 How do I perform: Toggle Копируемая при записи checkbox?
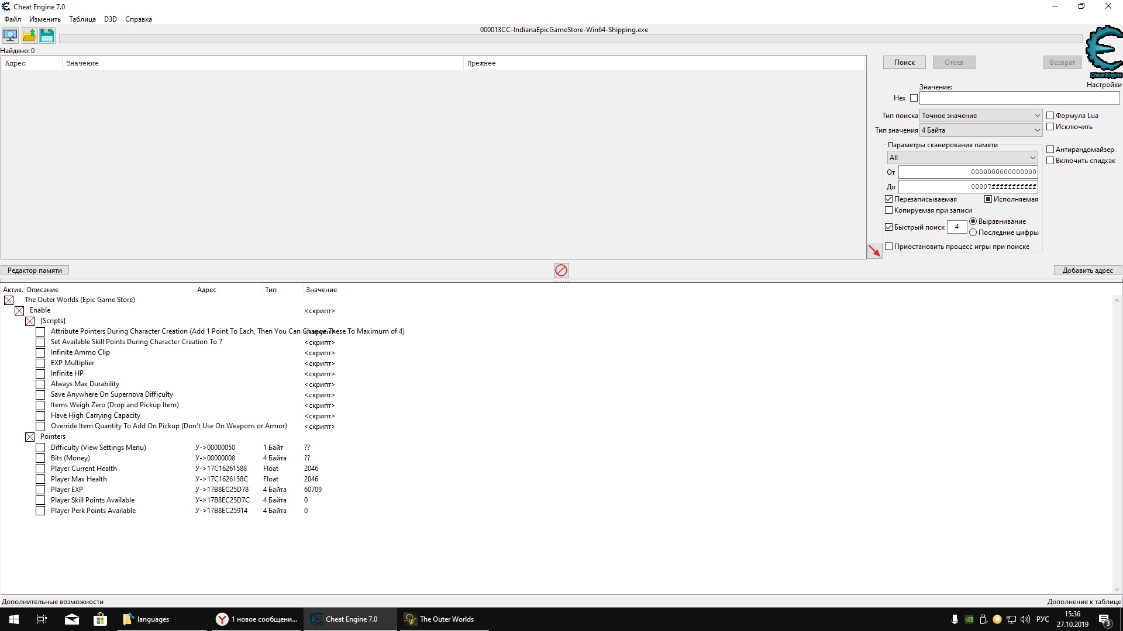point(888,210)
